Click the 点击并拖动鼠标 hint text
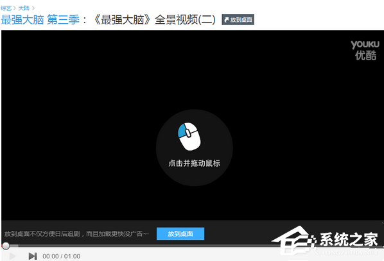 click(194, 163)
